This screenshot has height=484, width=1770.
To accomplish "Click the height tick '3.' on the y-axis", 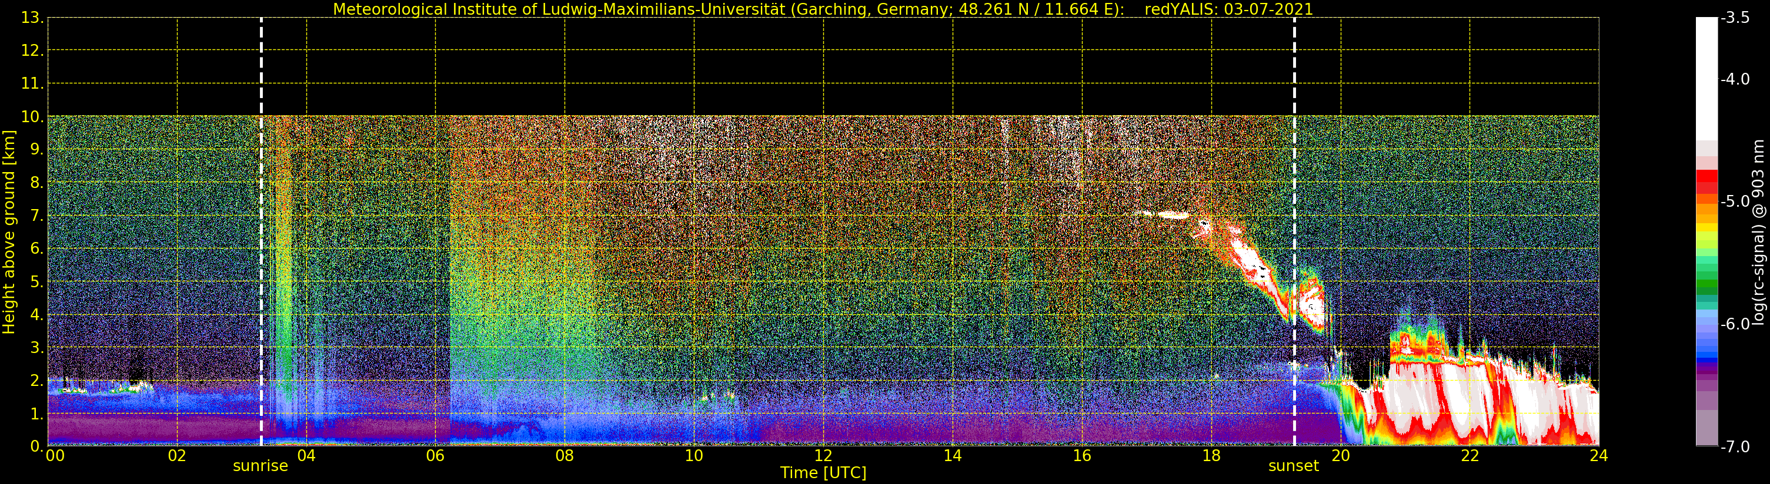I will click(37, 347).
